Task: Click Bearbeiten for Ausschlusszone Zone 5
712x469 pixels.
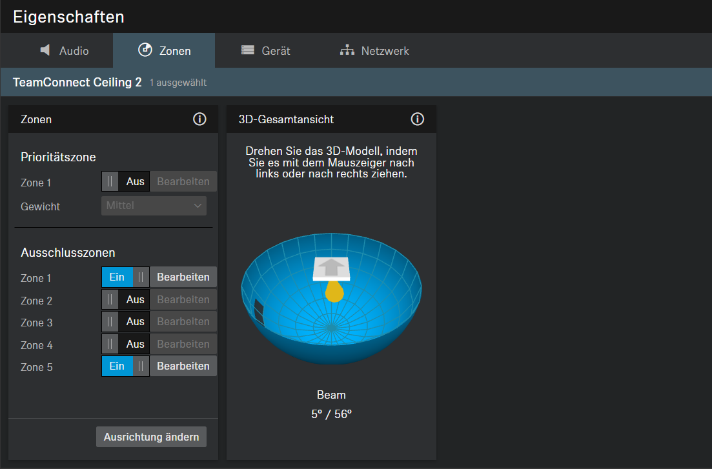Action: 183,366
